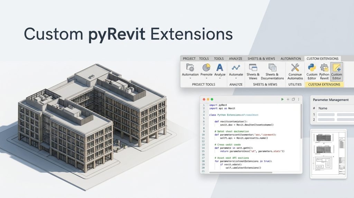Viewport: 354px width, 198px height.
Task: Click the 'class Python Extensions' line
Action: coord(234,115)
